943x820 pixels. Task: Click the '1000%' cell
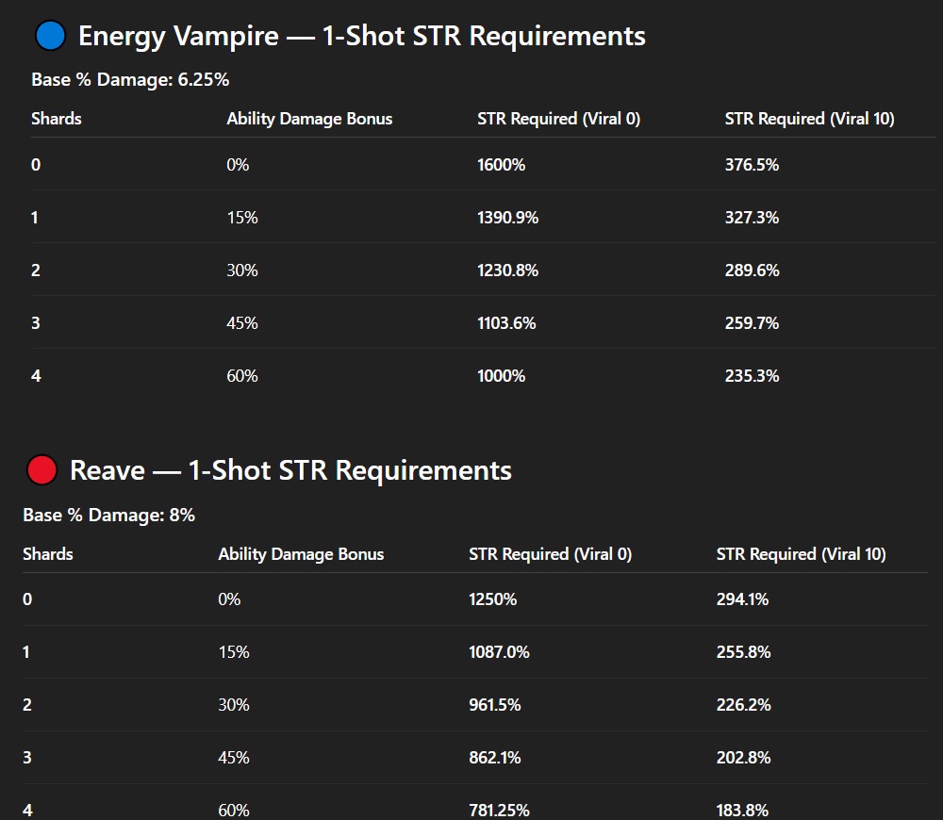(x=501, y=376)
